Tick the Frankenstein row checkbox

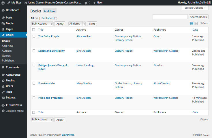tap(34, 83)
